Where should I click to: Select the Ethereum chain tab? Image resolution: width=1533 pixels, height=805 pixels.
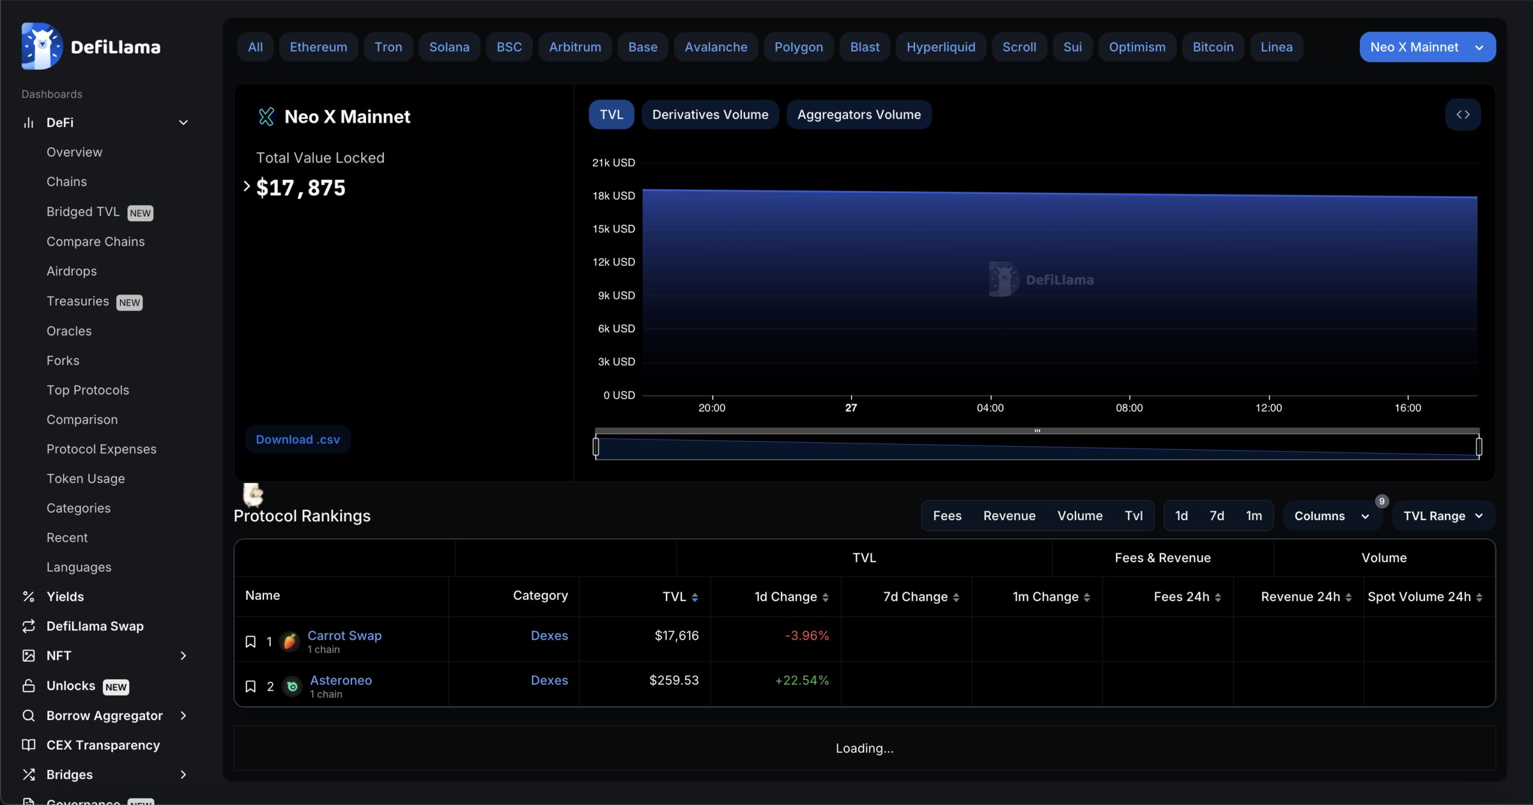(318, 47)
